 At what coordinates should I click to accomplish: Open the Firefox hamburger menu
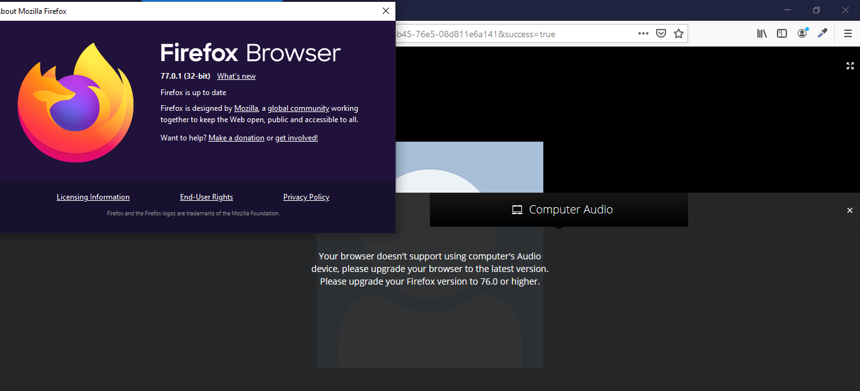(848, 34)
